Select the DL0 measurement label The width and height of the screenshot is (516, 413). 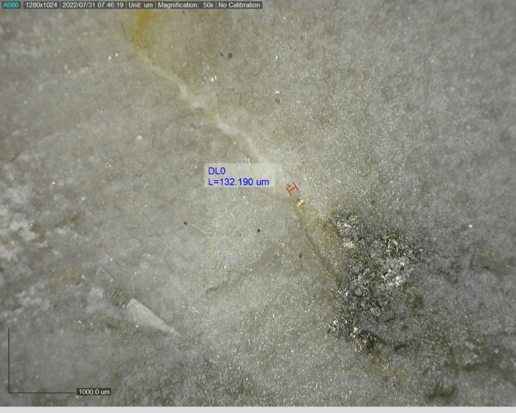217,171
